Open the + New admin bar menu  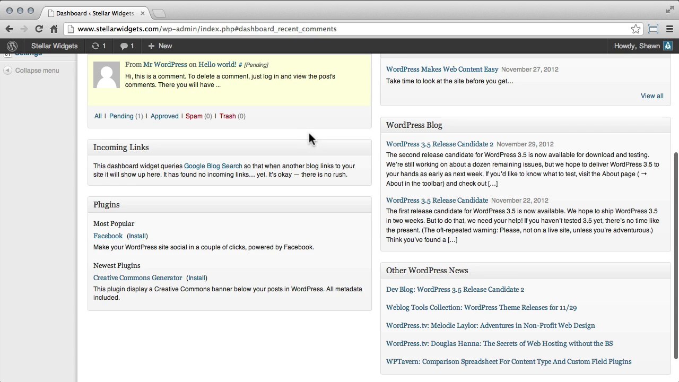click(160, 46)
